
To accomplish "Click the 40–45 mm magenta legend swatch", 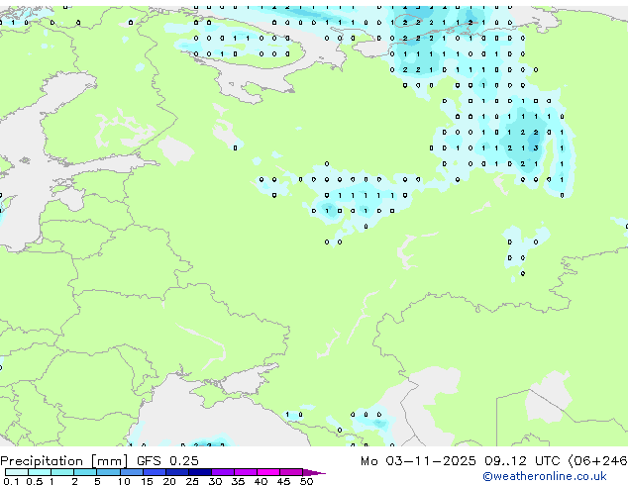I will [x=268, y=472].
